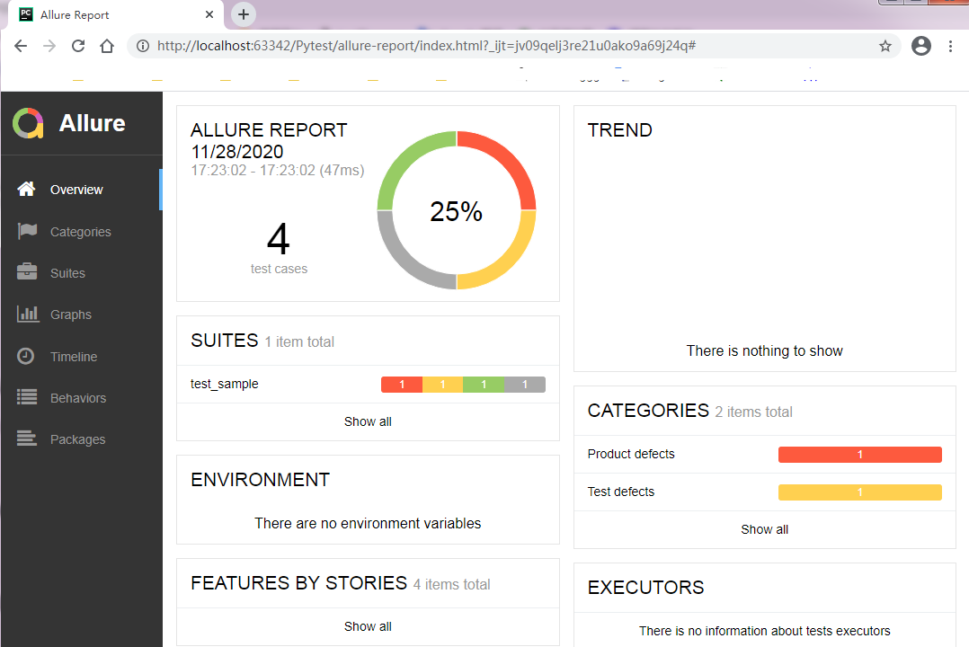Viewport: 969px width, 647px height.
Task: Open the Packages lines icon
Action: [27, 439]
